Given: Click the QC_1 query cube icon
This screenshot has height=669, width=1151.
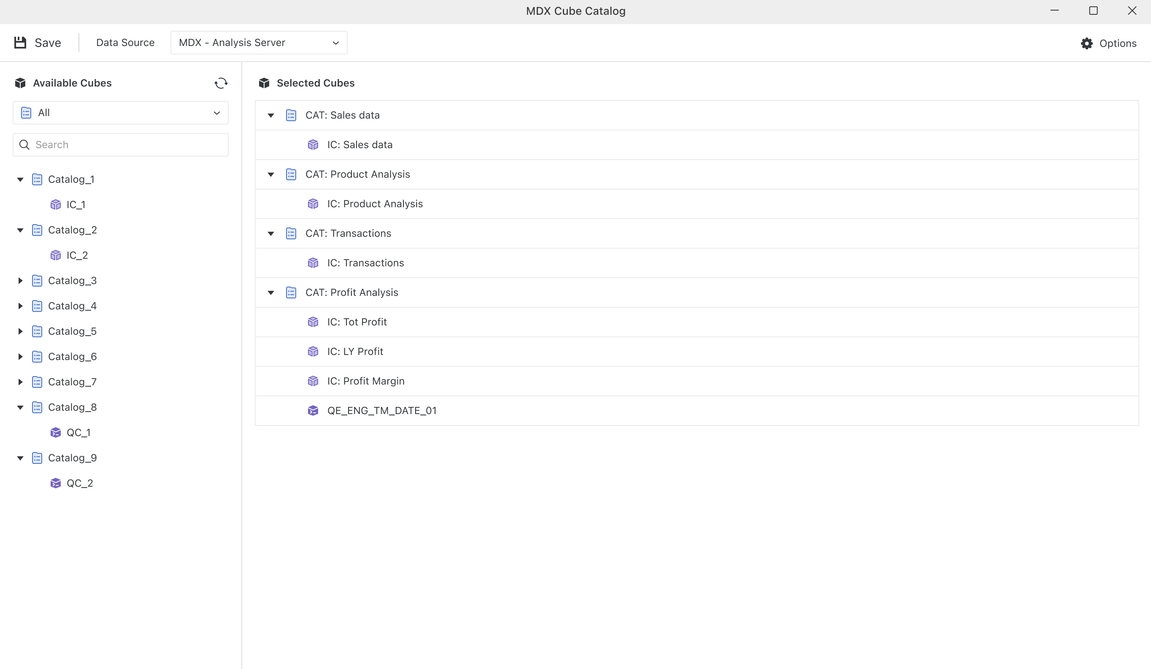Looking at the screenshot, I should click(56, 433).
